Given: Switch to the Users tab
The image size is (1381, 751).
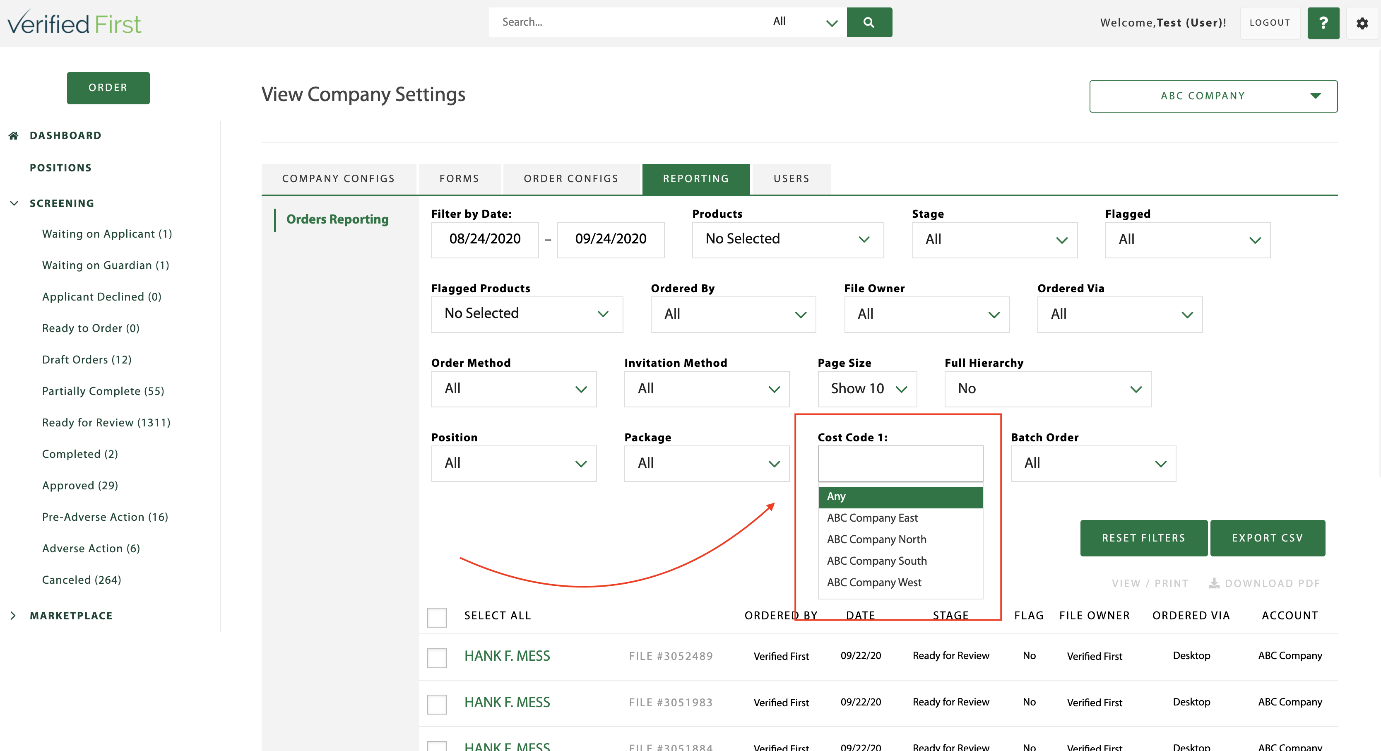Looking at the screenshot, I should coord(791,179).
